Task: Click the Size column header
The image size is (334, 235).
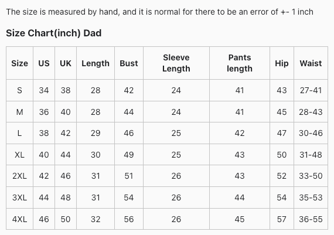Action: click(x=19, y=63)
